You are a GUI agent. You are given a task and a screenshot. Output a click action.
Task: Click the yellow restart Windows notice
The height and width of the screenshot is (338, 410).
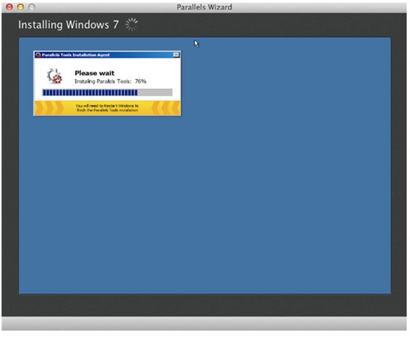107,108
